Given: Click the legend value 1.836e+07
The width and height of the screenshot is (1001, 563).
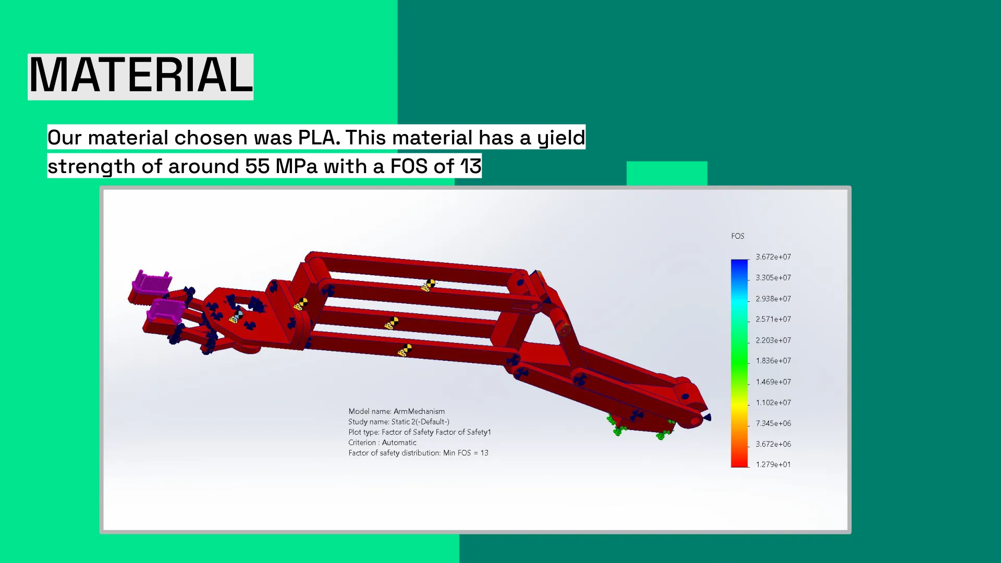Looking at the screenshot, I should click(773, 361).
